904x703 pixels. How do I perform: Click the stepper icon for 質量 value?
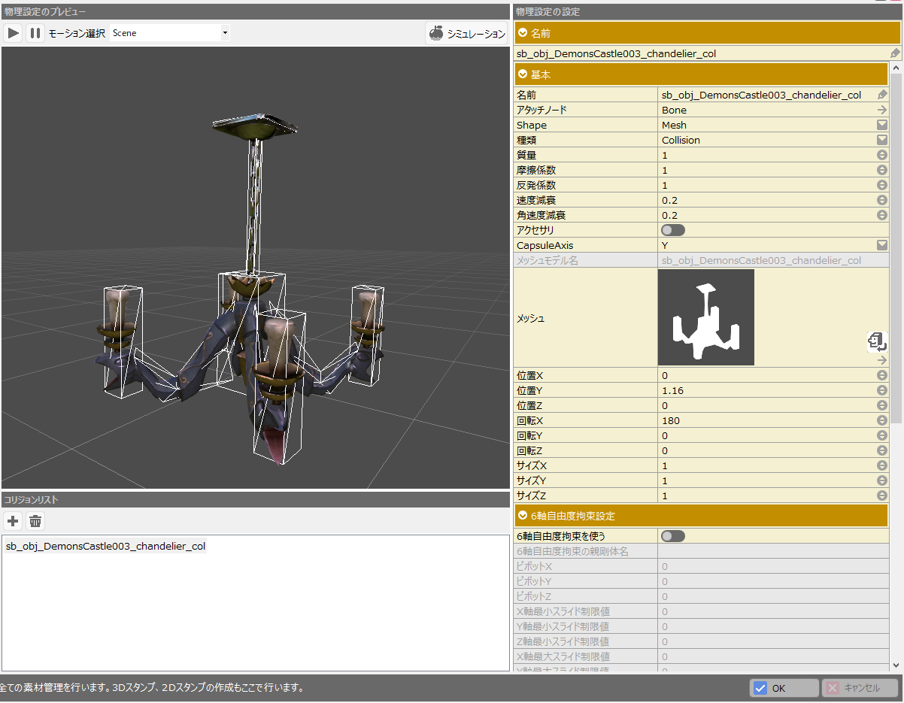[882, 155]
